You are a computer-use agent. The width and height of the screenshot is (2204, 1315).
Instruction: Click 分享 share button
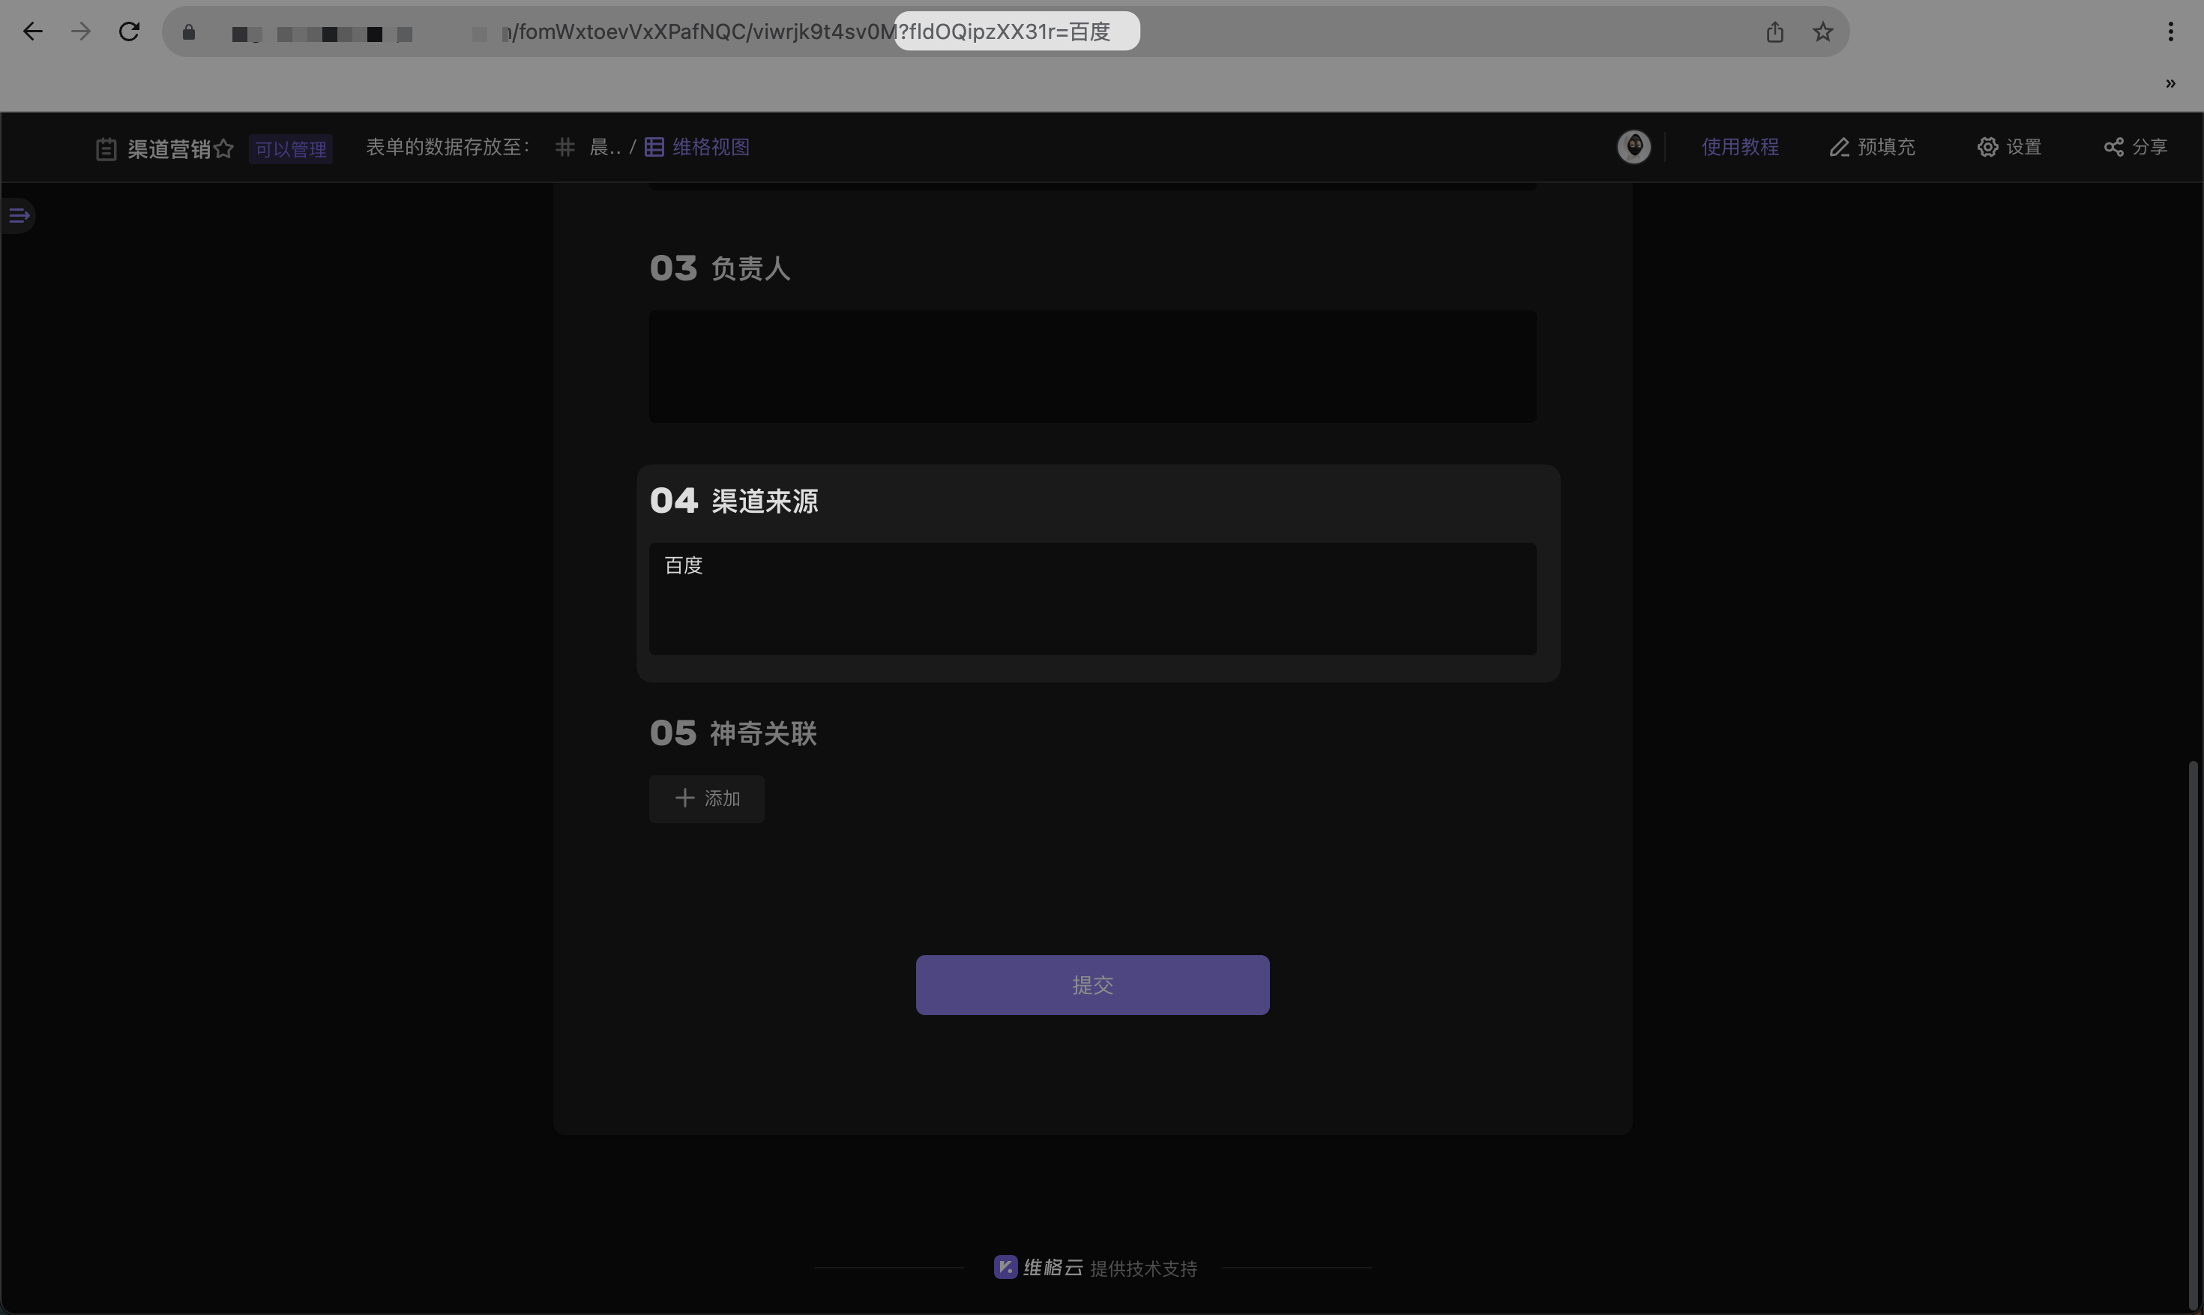tap(2136, 147)
